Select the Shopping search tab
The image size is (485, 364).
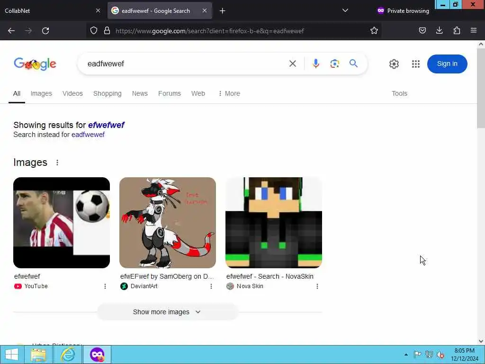pyautogui.click(x=108, y=93)
